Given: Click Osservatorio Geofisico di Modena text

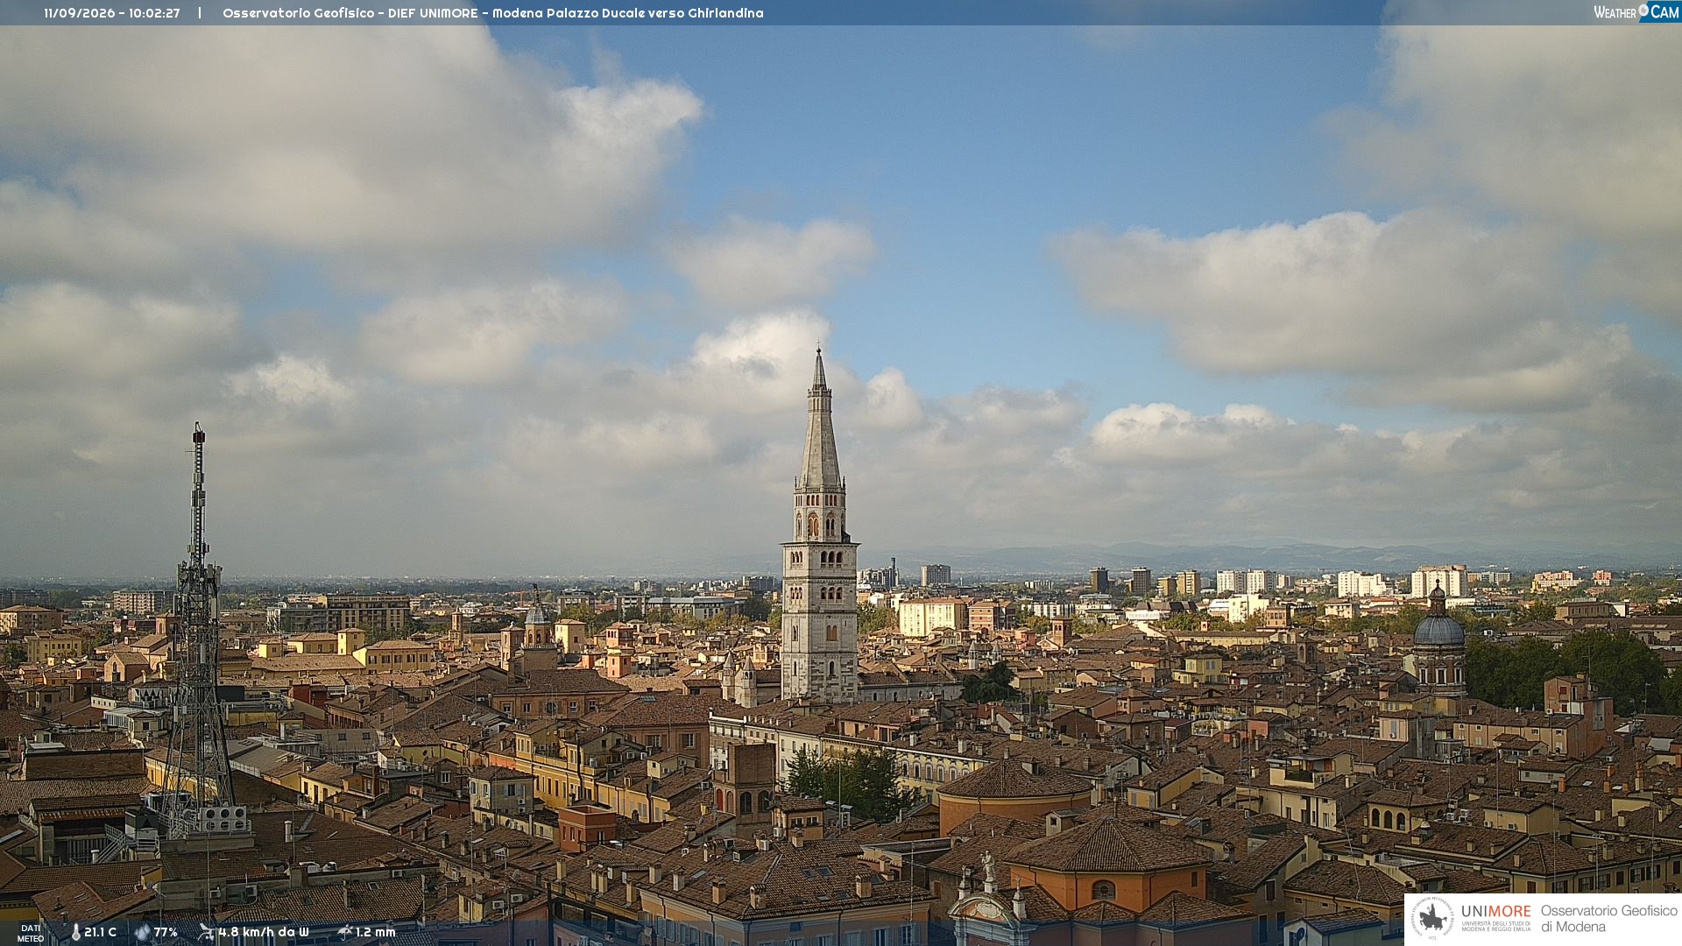Looking at the screenshot, I should (1609, 918).
